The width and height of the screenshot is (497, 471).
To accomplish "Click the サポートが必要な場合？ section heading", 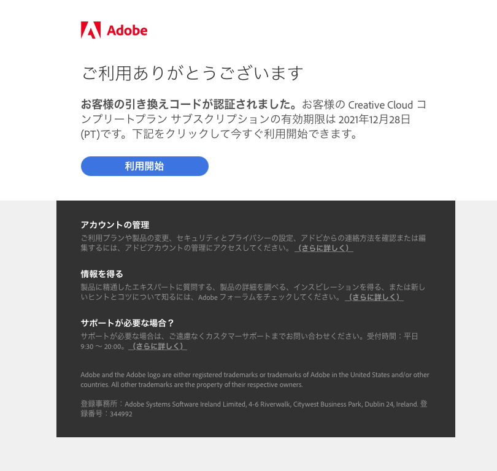I will [128, 323].
